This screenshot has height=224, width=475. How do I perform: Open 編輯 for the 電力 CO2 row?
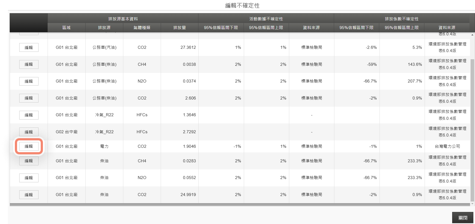[x=29, y=146]
